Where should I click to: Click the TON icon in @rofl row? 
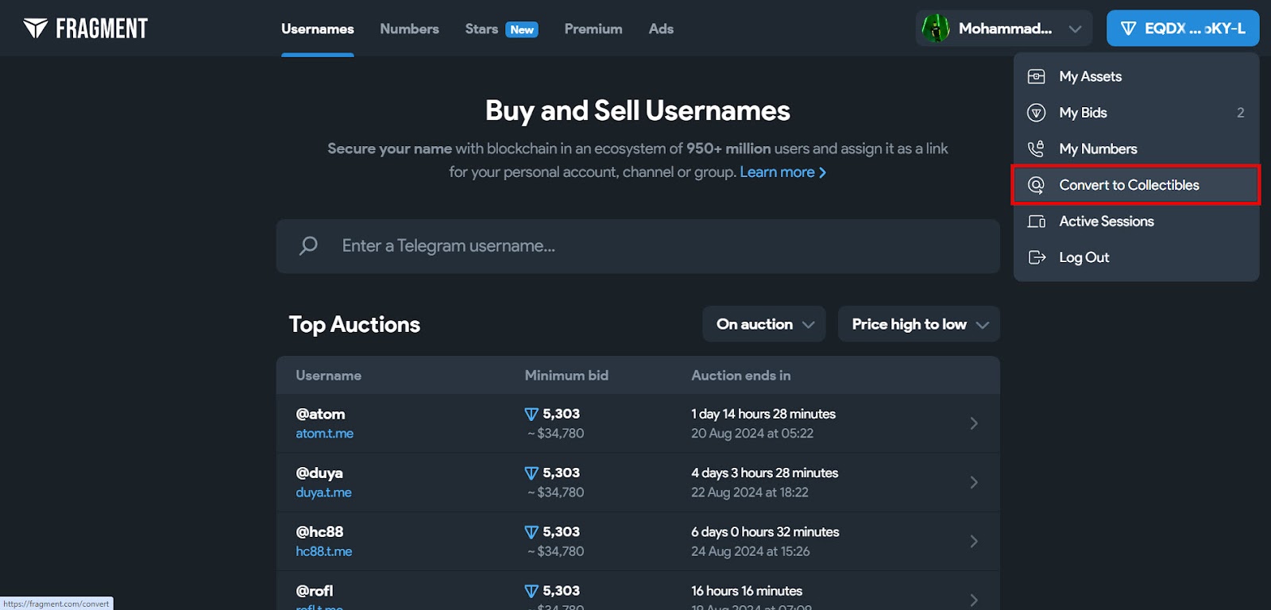(x=531, y=591)
